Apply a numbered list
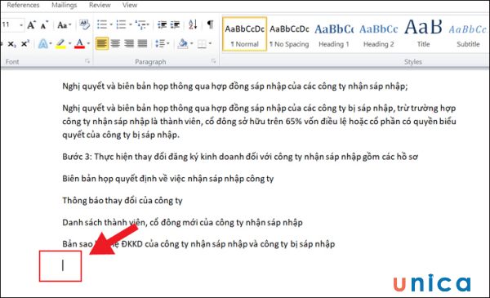 [x=121, y=24]
